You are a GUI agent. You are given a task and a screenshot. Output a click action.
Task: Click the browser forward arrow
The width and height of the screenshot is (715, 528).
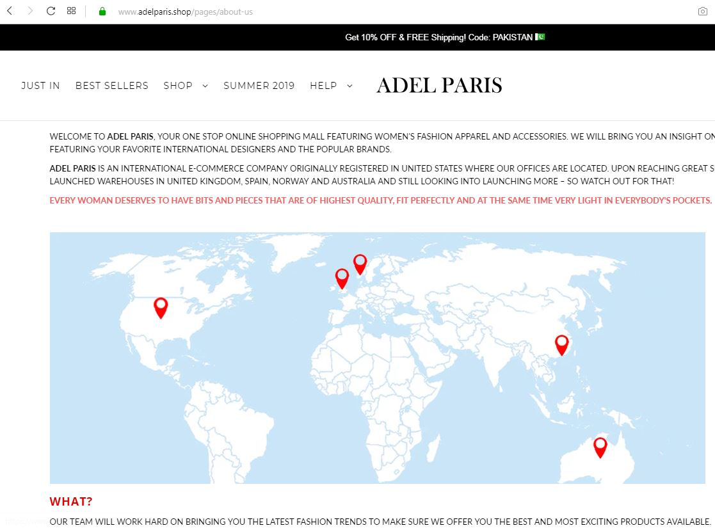[x=30, y=10]
